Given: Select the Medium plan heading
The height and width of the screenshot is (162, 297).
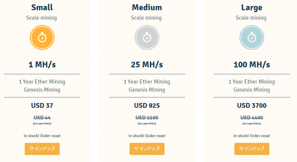Looking at the screenshot, I should click(147, 7).
